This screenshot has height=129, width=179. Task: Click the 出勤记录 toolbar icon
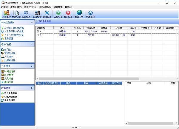[16, 14]
